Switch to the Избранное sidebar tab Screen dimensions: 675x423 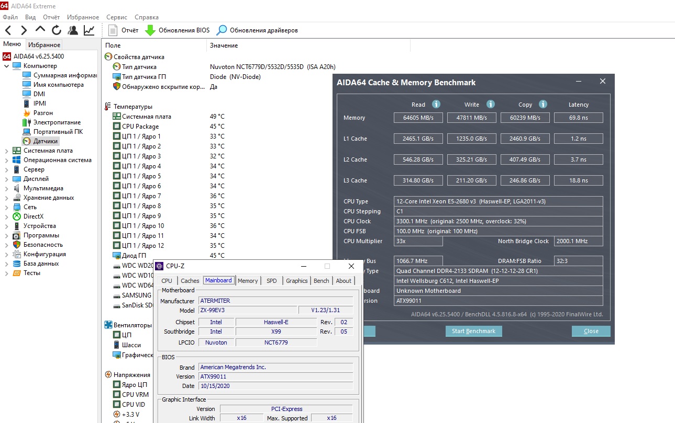click(x=45, y=45)
